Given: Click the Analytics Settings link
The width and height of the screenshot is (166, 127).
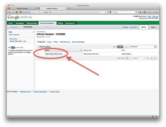Looking at the screenshot, I should (x=125, y=27).
